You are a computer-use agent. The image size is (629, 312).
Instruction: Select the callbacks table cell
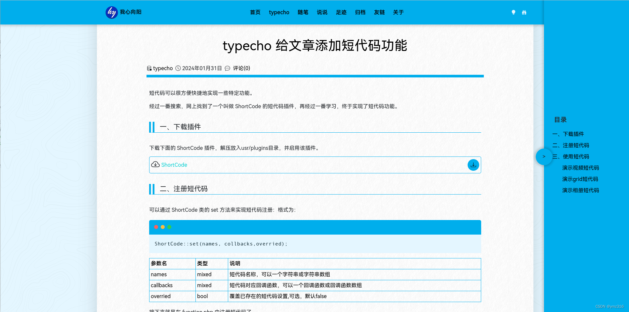(x=172, y=286)
